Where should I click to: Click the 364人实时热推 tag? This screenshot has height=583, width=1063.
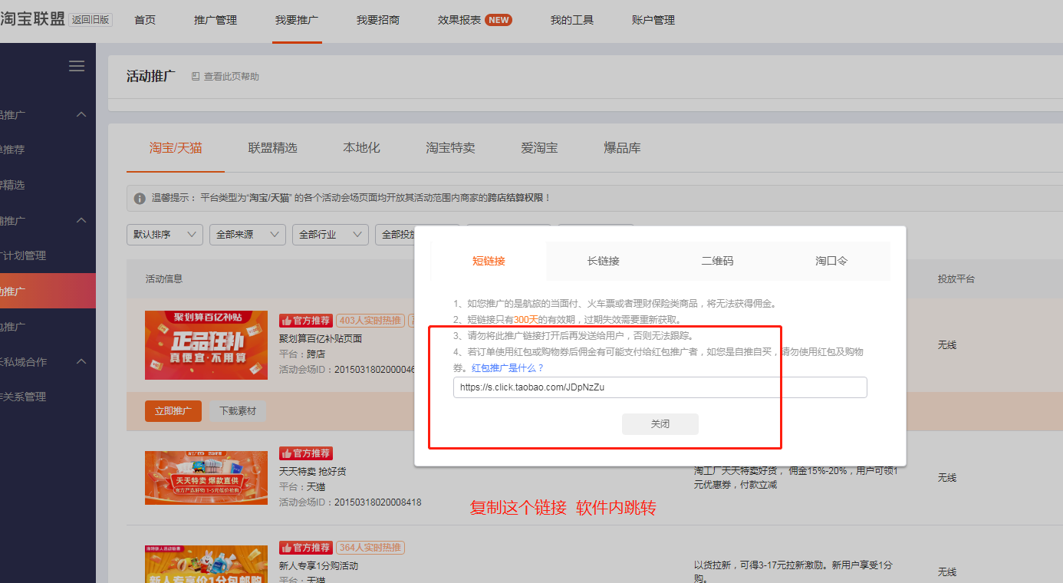[x=370, y=548]
